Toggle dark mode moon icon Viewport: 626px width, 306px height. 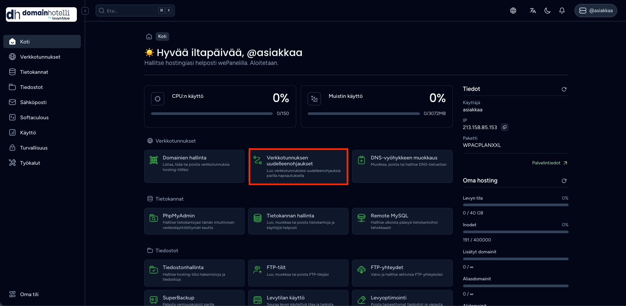[x=548, y=11]
